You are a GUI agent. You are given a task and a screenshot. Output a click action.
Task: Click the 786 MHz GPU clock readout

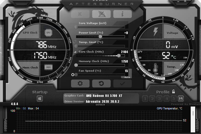(x=46, y=45)
